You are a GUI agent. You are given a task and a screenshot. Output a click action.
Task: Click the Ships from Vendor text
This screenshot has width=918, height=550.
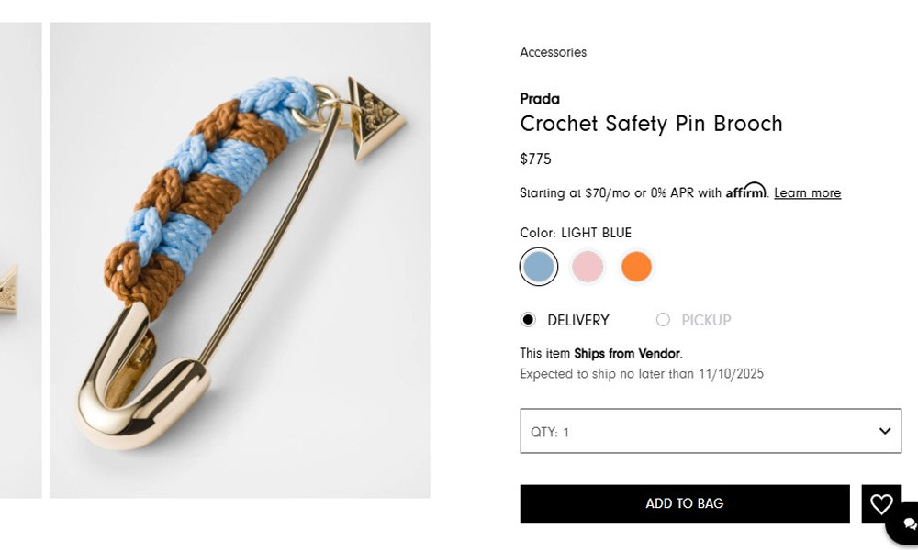click(627, 354)
